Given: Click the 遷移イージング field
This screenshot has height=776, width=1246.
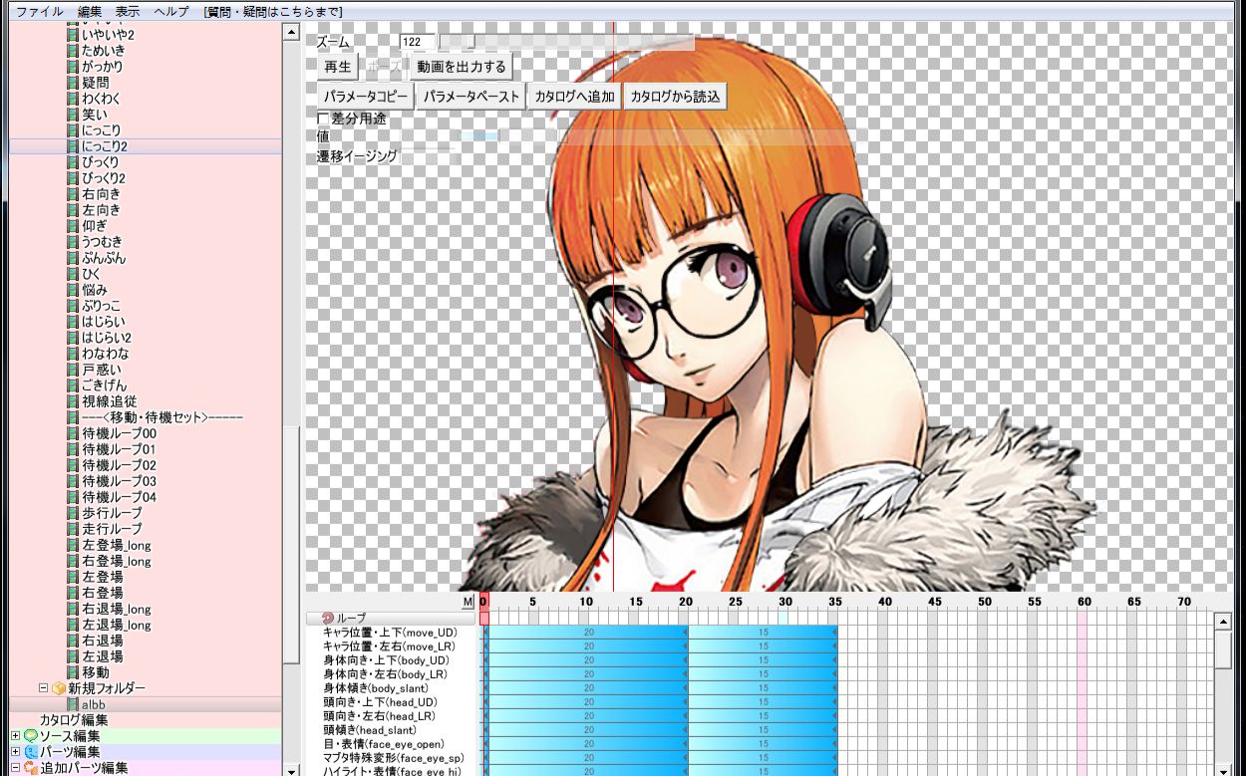Looking at the screenshot, I should point(427,156).
